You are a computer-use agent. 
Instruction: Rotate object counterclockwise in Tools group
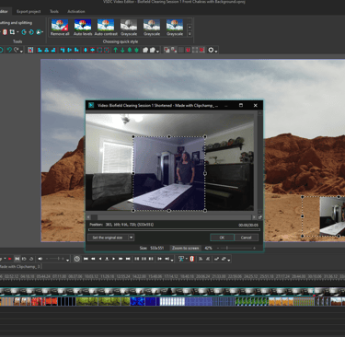point(24,32)
